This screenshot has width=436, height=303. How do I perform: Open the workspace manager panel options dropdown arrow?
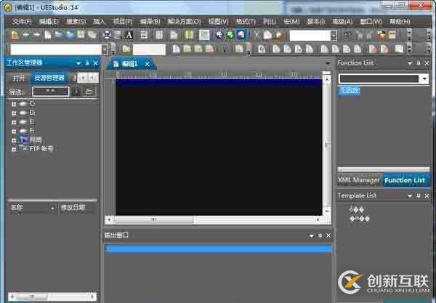click(x=78, y=63)
